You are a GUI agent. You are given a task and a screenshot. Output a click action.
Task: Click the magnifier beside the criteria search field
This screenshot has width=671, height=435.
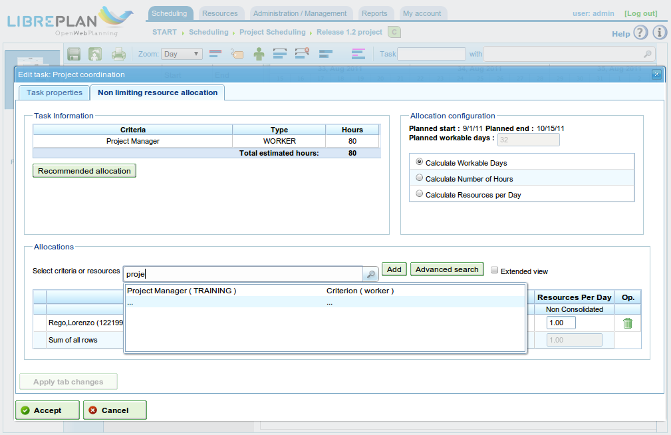[x=370, y=274]
